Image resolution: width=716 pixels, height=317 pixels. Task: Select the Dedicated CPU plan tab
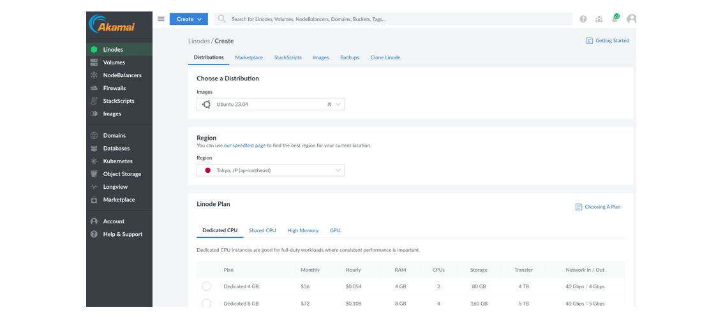click(x=220, y=231)
